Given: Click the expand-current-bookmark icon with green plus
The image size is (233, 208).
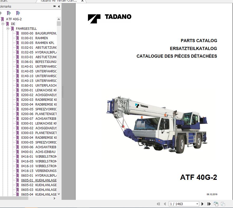Looking at the screenshot, I should click(x=9, y=13).
